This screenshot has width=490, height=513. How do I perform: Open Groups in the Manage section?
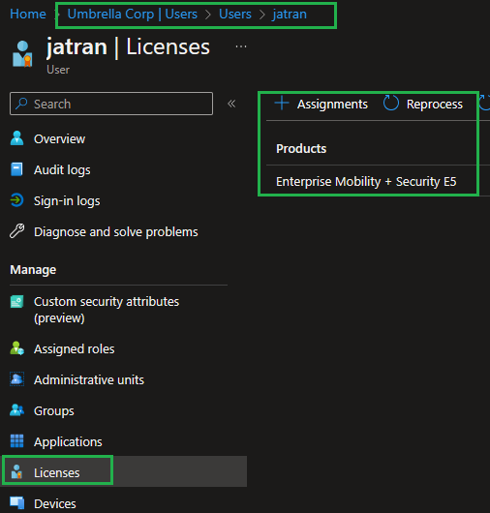[53, 411]
